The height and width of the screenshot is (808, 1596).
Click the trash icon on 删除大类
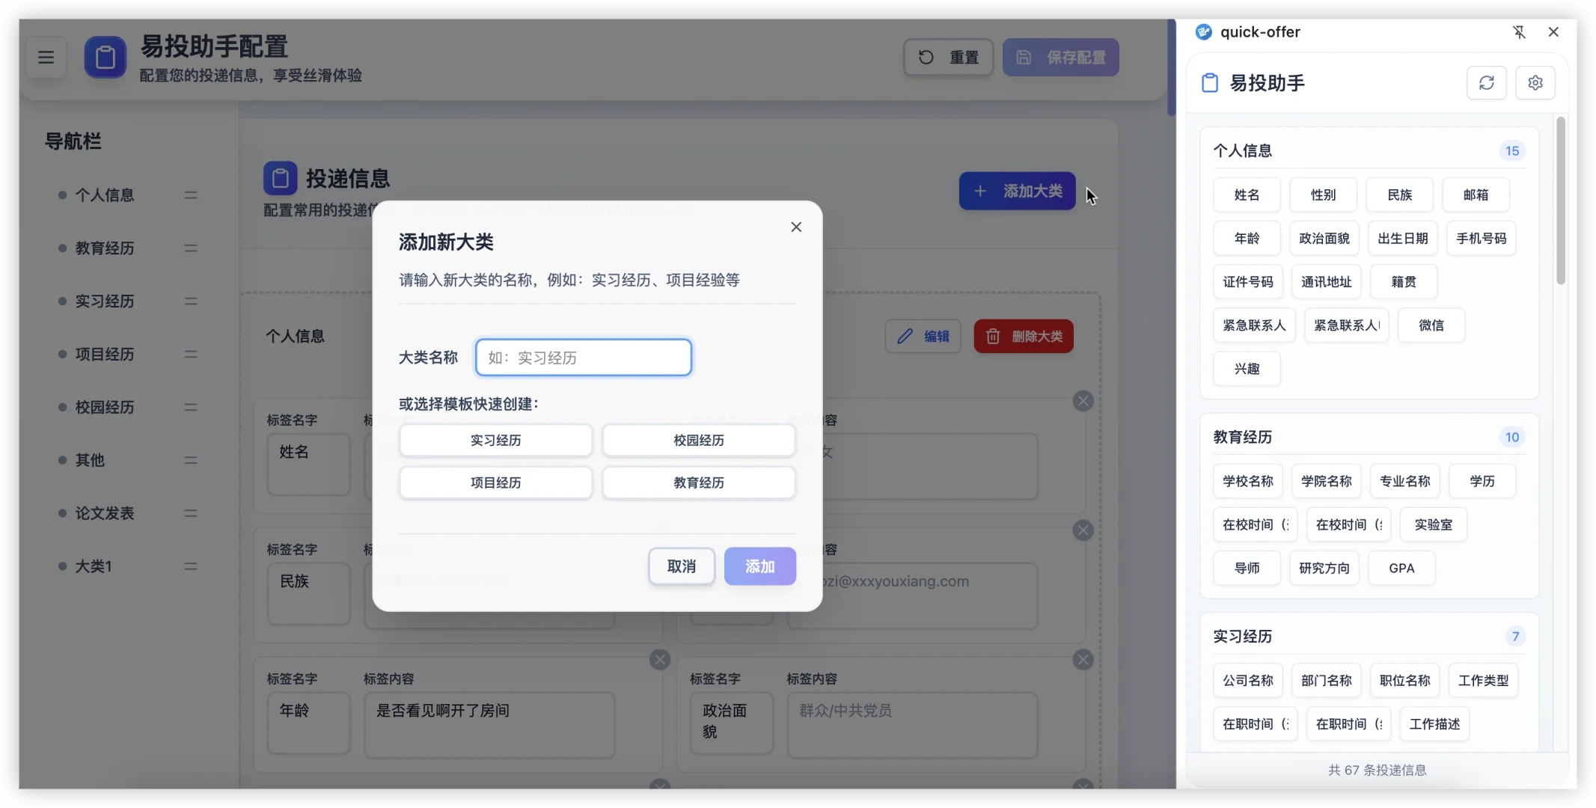[x=993, y=336]
